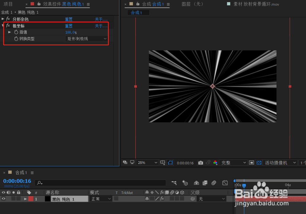The image size is (306, 214).
Task: Switch to the 图层 (无) tab
Action: (192, 4)
